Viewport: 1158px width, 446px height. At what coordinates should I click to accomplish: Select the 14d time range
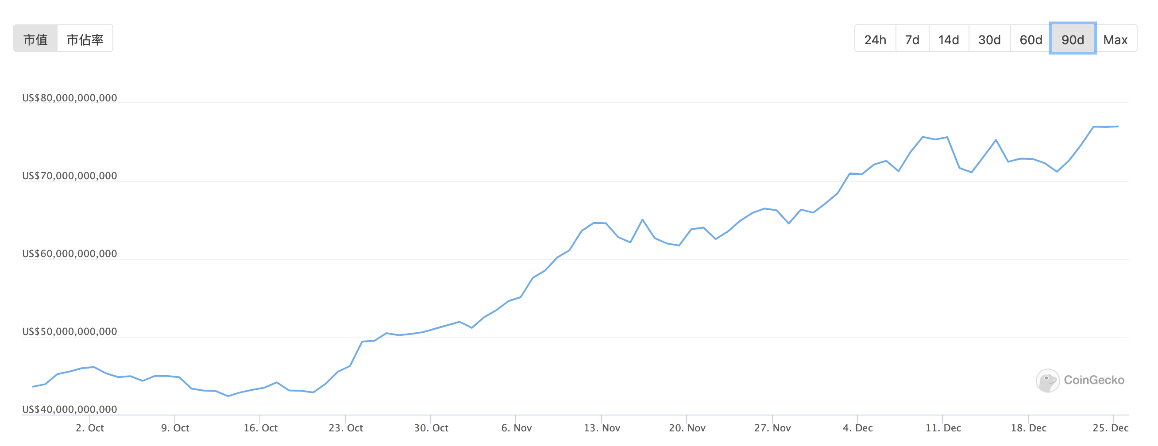[949, 39]
